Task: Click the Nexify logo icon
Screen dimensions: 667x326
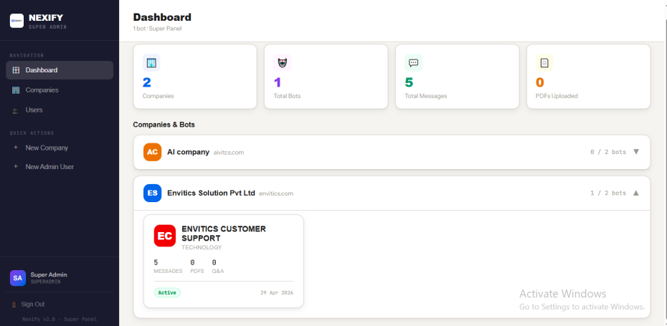Action: point(16,21)
